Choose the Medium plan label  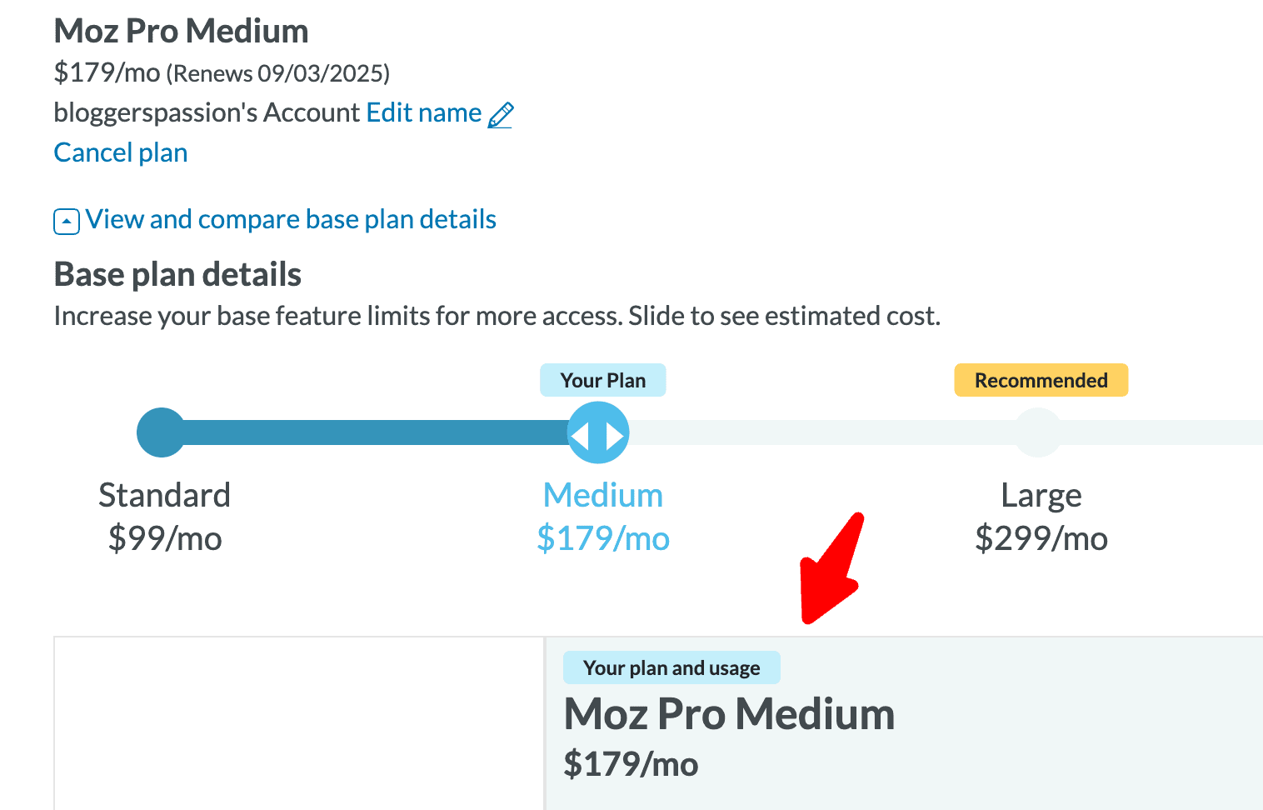point(602,495)
